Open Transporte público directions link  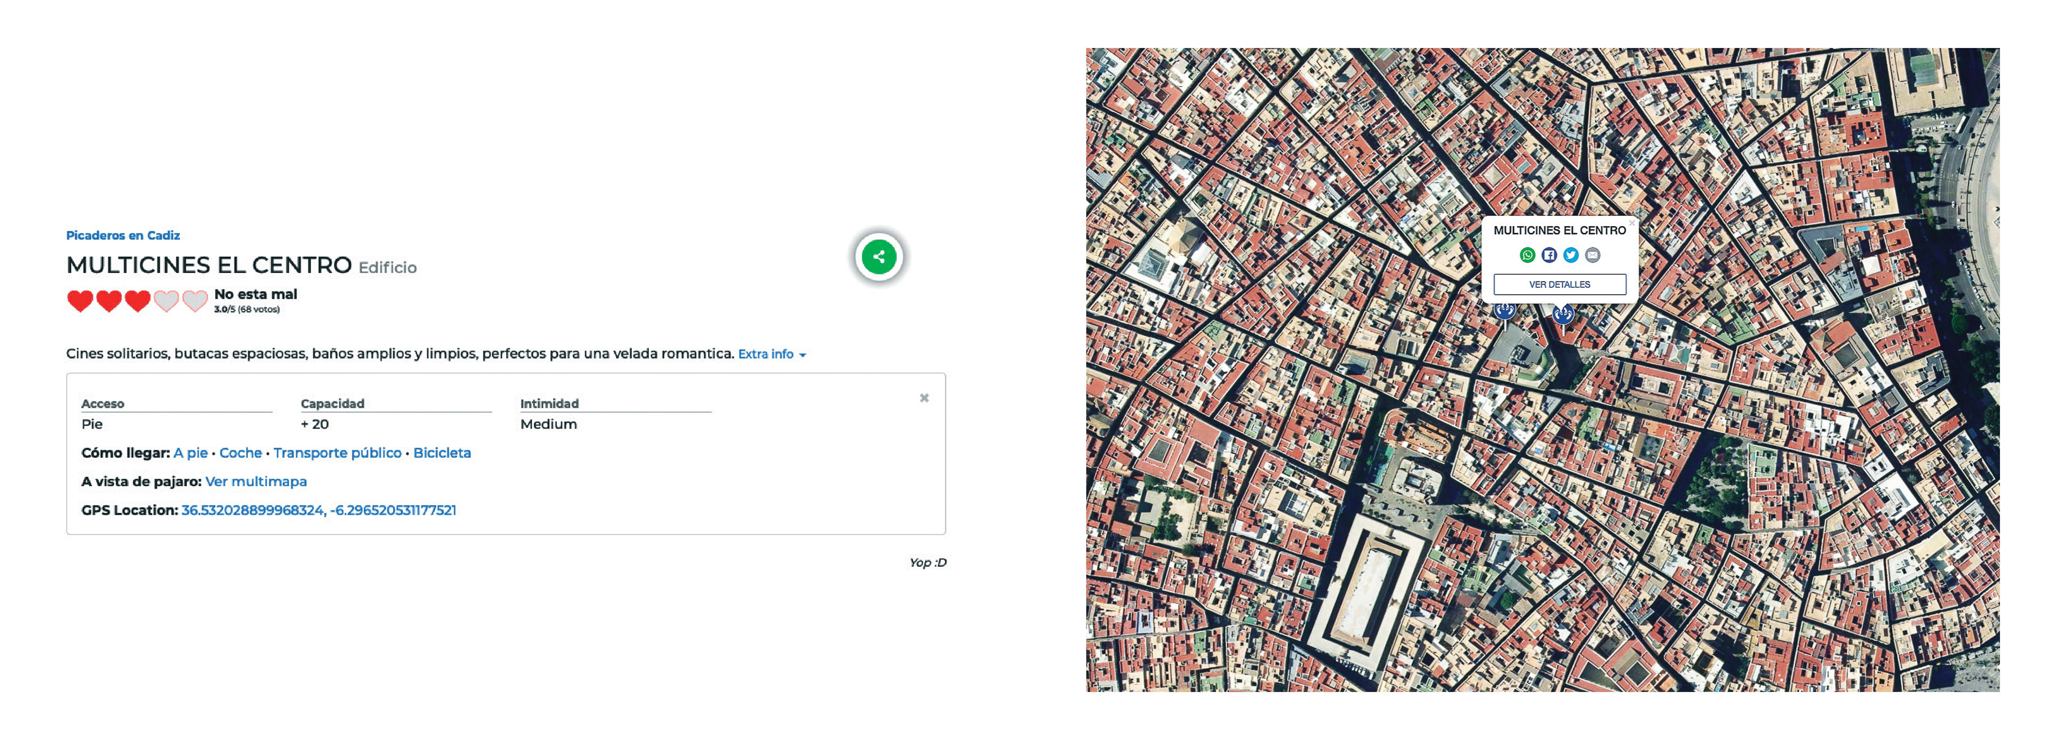pyautogui.click(x=337, y=453)
